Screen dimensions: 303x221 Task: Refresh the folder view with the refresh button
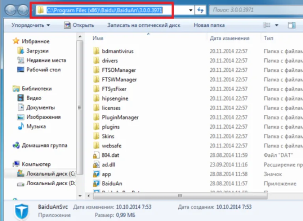(x=200, y=10)
